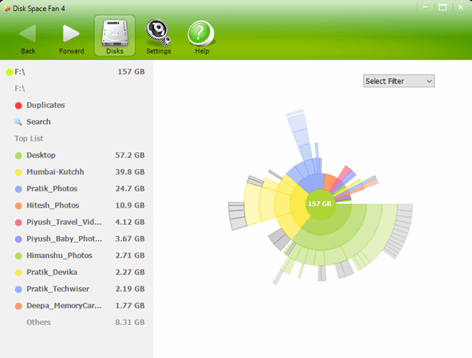Click the Others 8.31 GB entry
This screenshot has width=472, height=358.
coord(39,322)
